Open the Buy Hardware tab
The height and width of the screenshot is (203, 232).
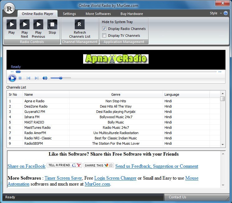pyautogui.click(x=131, y=14)
